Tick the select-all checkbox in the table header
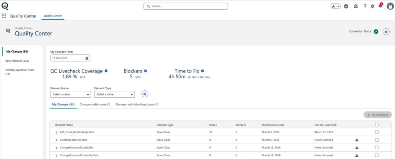The height and width of the screenshot is (159, 395). (x=377, y=125)
